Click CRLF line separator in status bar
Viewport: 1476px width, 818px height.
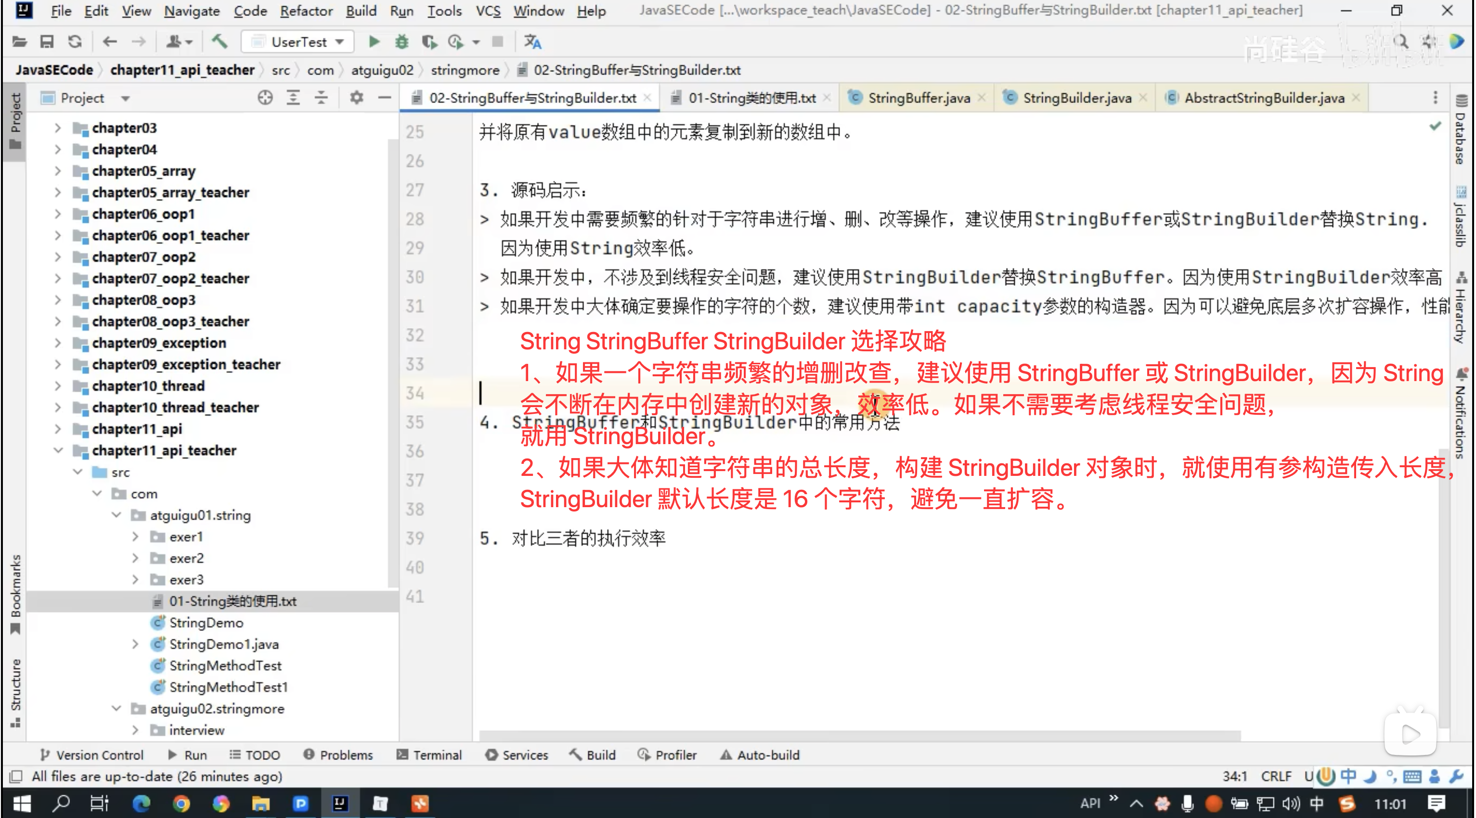click(x=1276, y=776)
